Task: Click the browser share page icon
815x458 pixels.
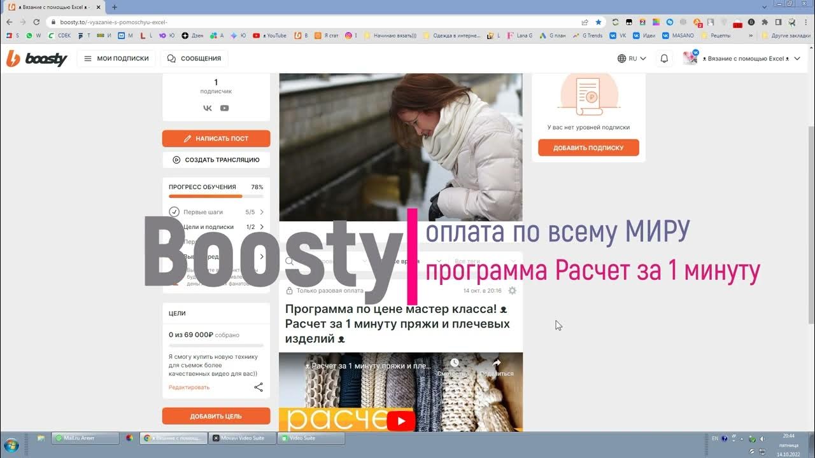Action: tap(585, 22)
